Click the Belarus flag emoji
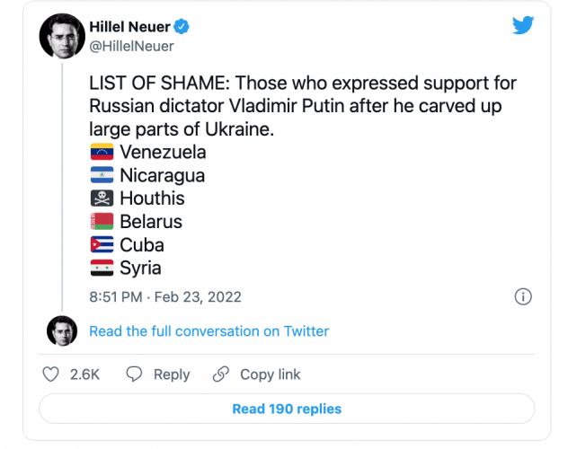 [102, 222]
